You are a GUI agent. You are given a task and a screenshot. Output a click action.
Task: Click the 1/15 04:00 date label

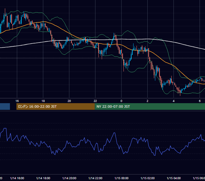pos(174,178)
